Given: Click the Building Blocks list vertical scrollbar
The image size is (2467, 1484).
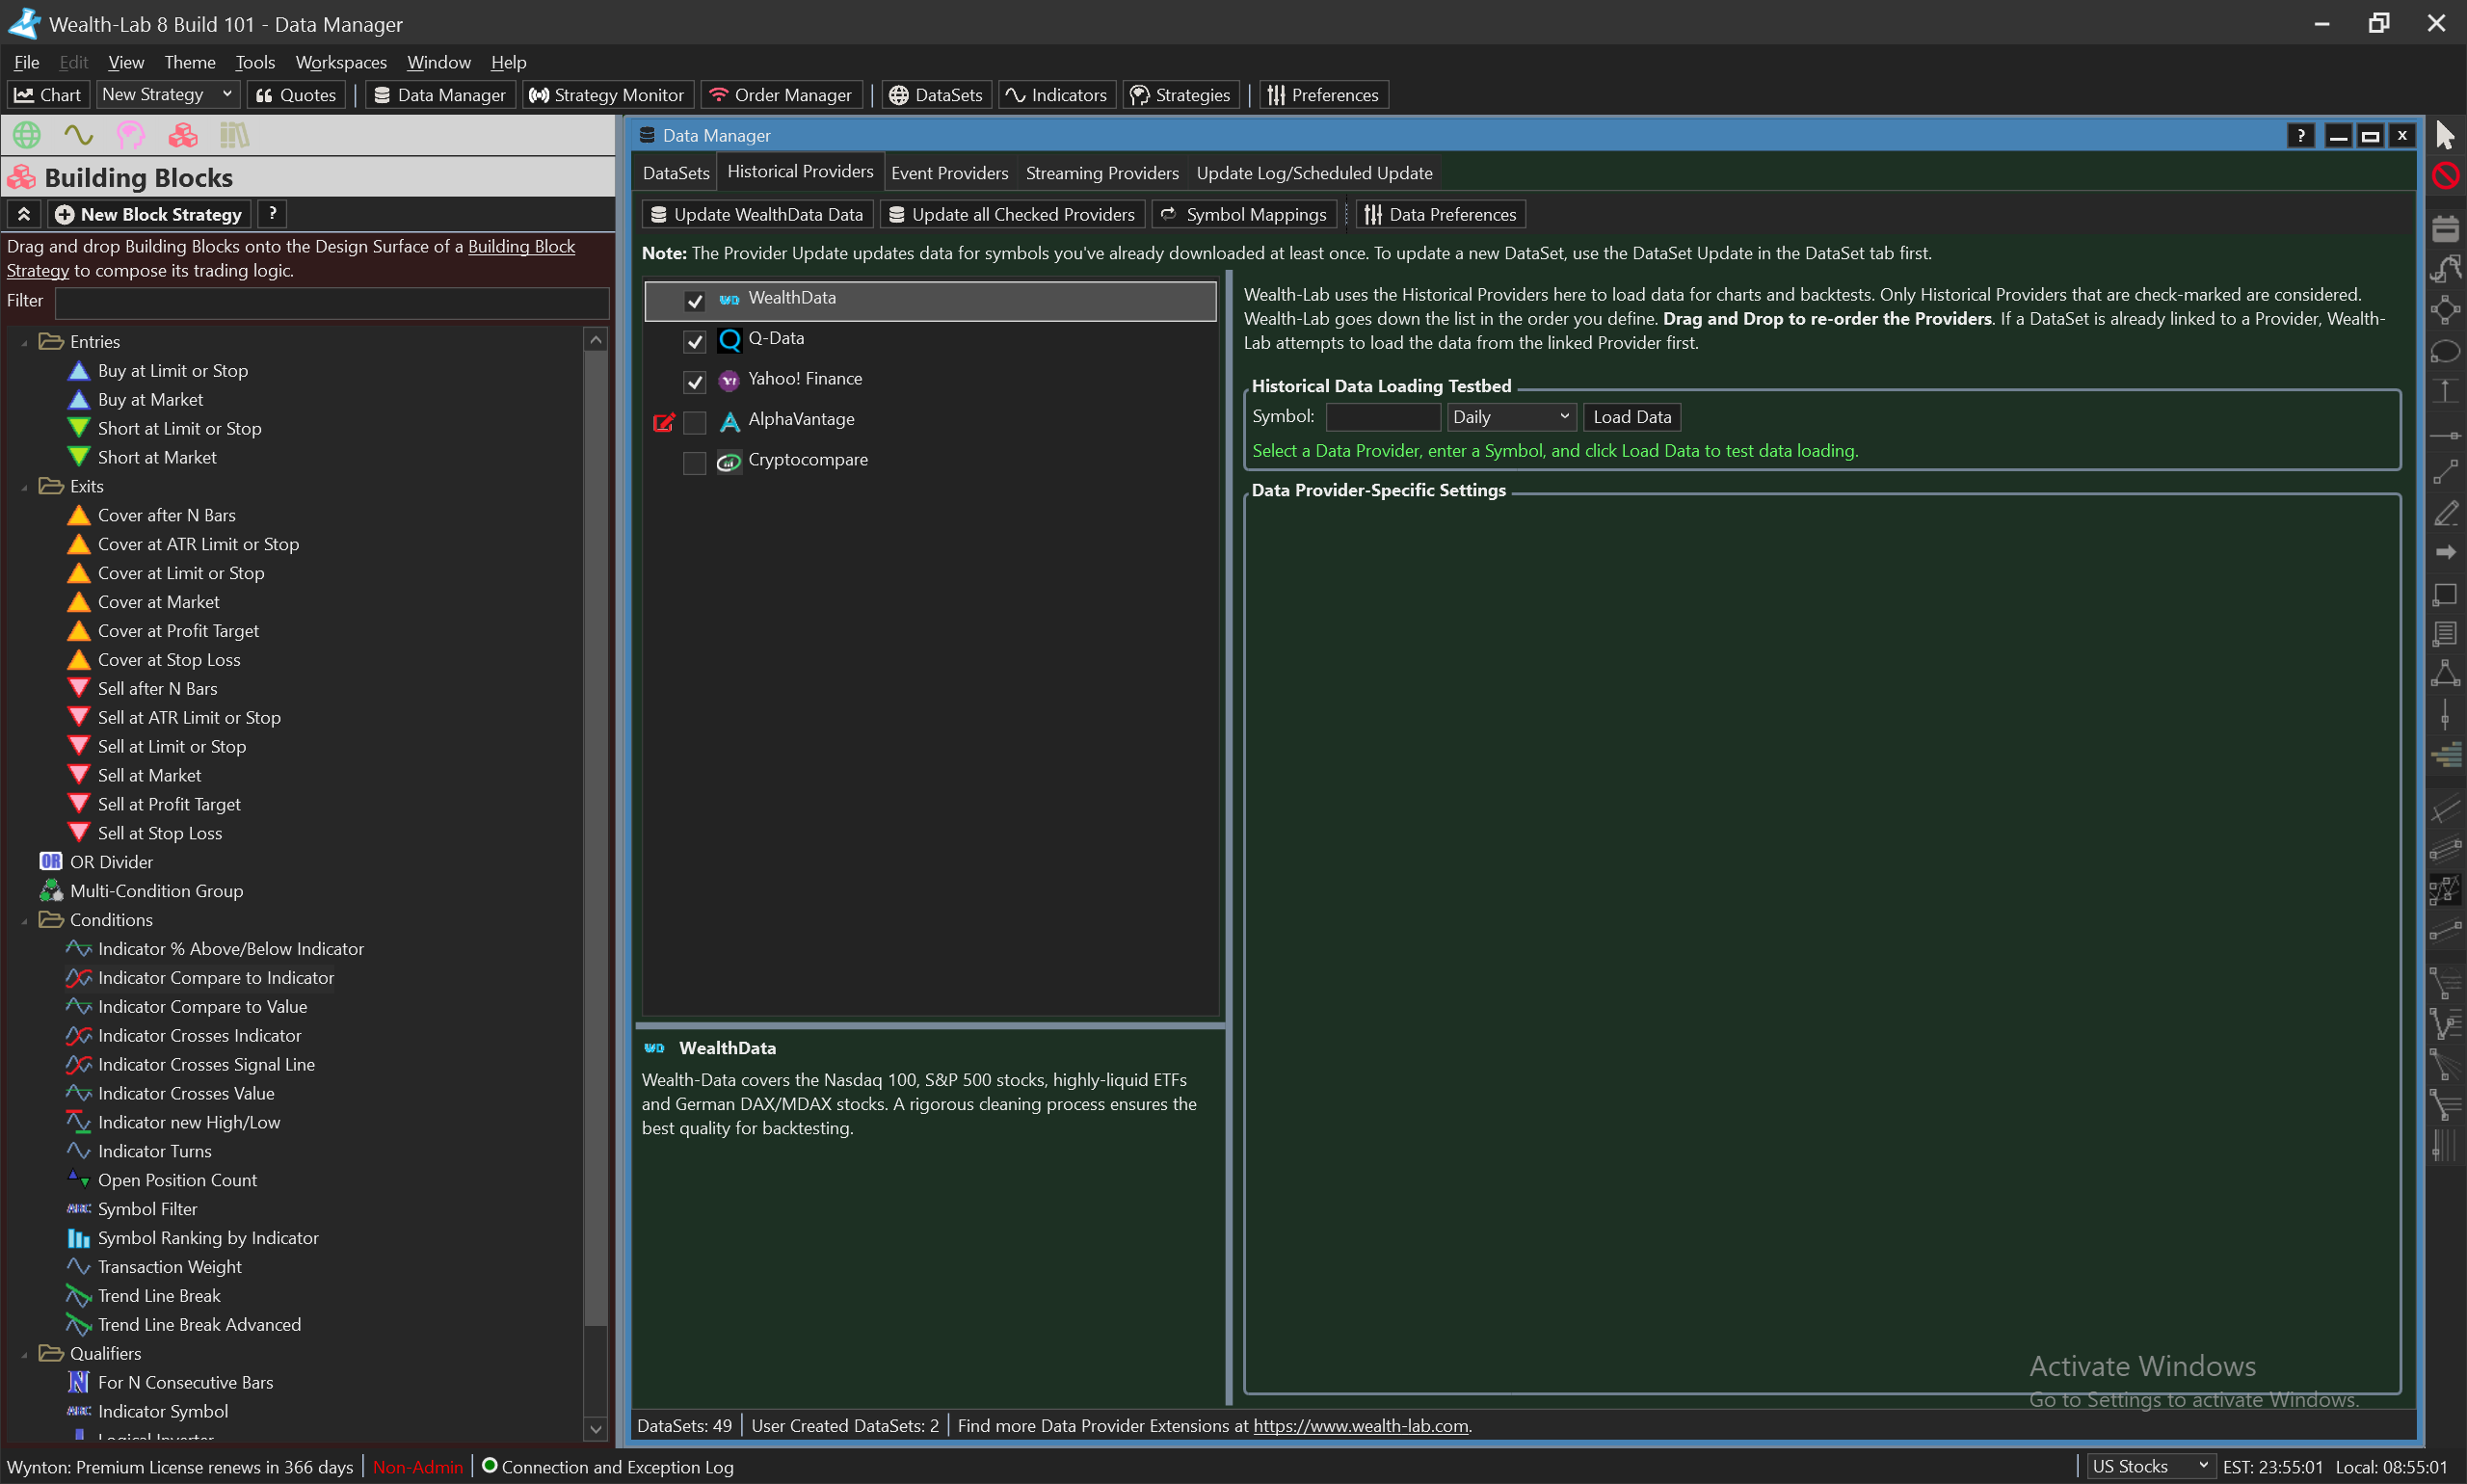Looking at the screenshot, I should point(596,850).
